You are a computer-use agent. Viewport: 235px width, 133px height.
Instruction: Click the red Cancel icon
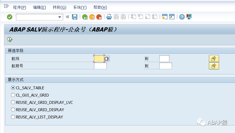click(99, 17)
